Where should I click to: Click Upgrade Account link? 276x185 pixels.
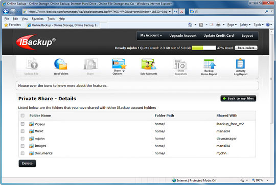[183, 36]
